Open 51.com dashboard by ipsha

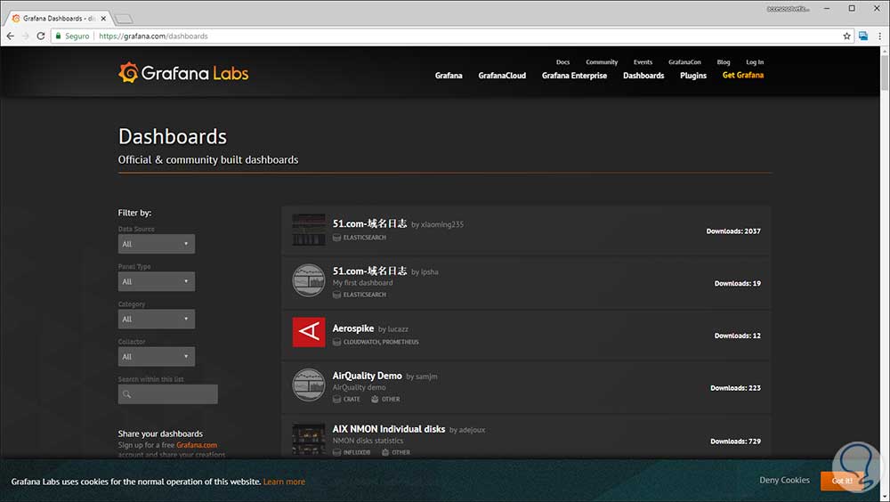[x=369, y=271]
